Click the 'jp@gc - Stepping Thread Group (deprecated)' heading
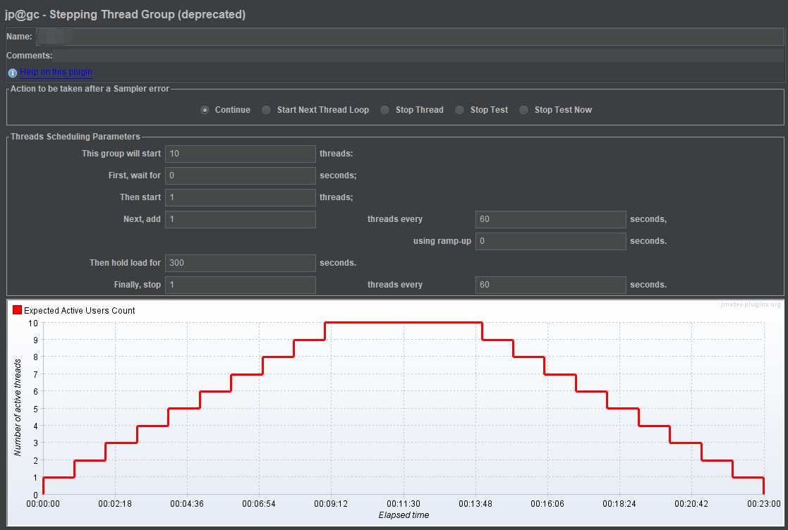Image resolution: width=788 pixels, height=530 pixels. click(x=125, y=14)
